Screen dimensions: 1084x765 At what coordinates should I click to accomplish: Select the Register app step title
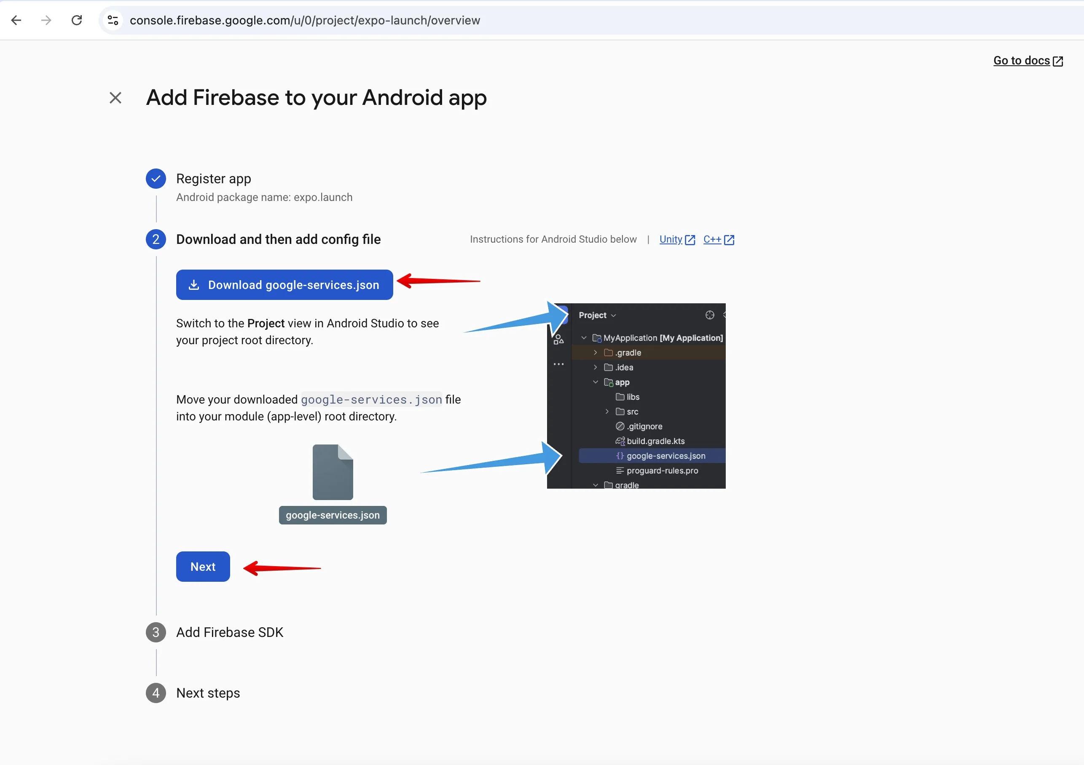tap(213, 178)
